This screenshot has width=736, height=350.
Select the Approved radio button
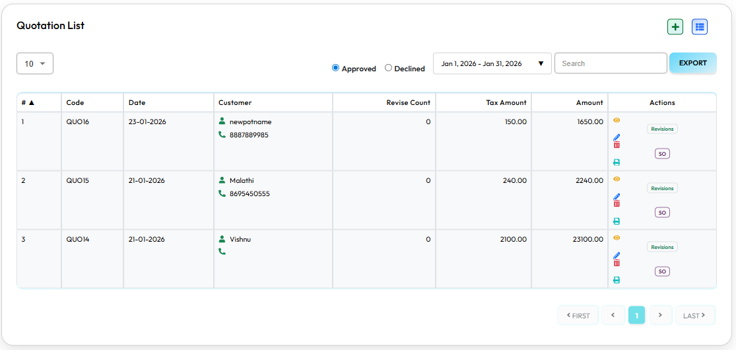tap(335, 68)
